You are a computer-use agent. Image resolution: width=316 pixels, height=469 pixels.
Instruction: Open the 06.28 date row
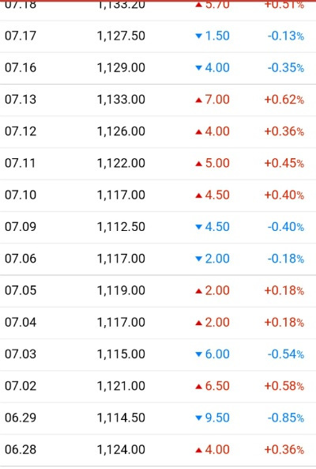click(158, 451)
